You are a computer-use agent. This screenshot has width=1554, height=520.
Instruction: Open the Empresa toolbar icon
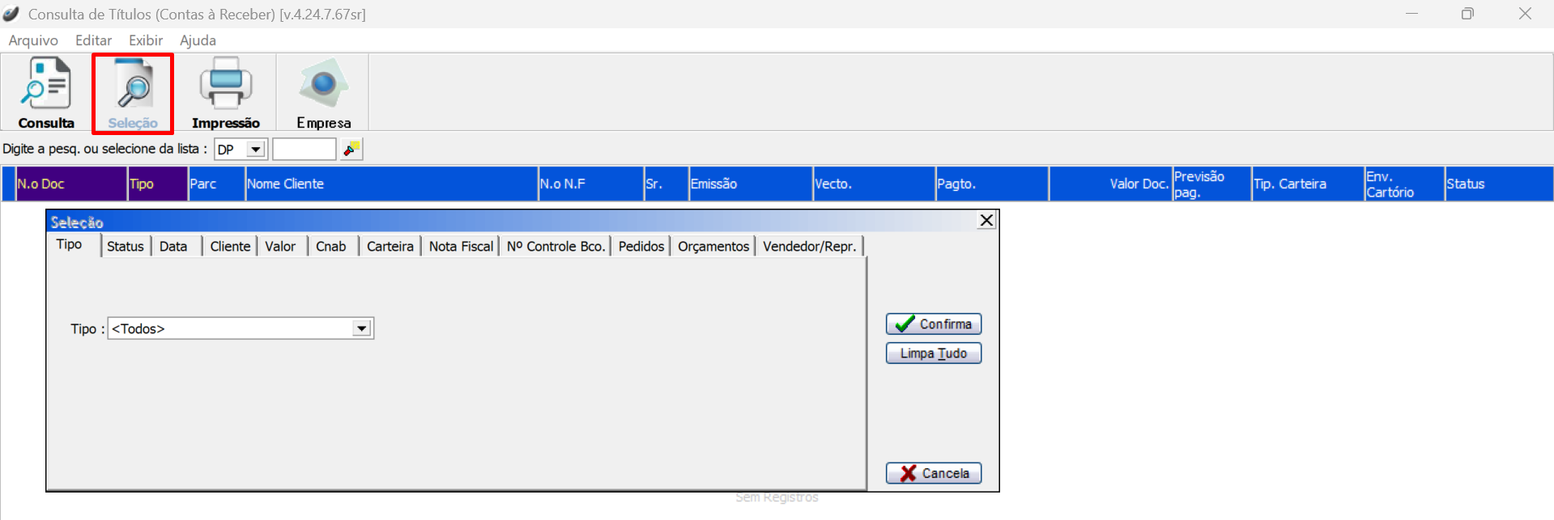[323, 92]
